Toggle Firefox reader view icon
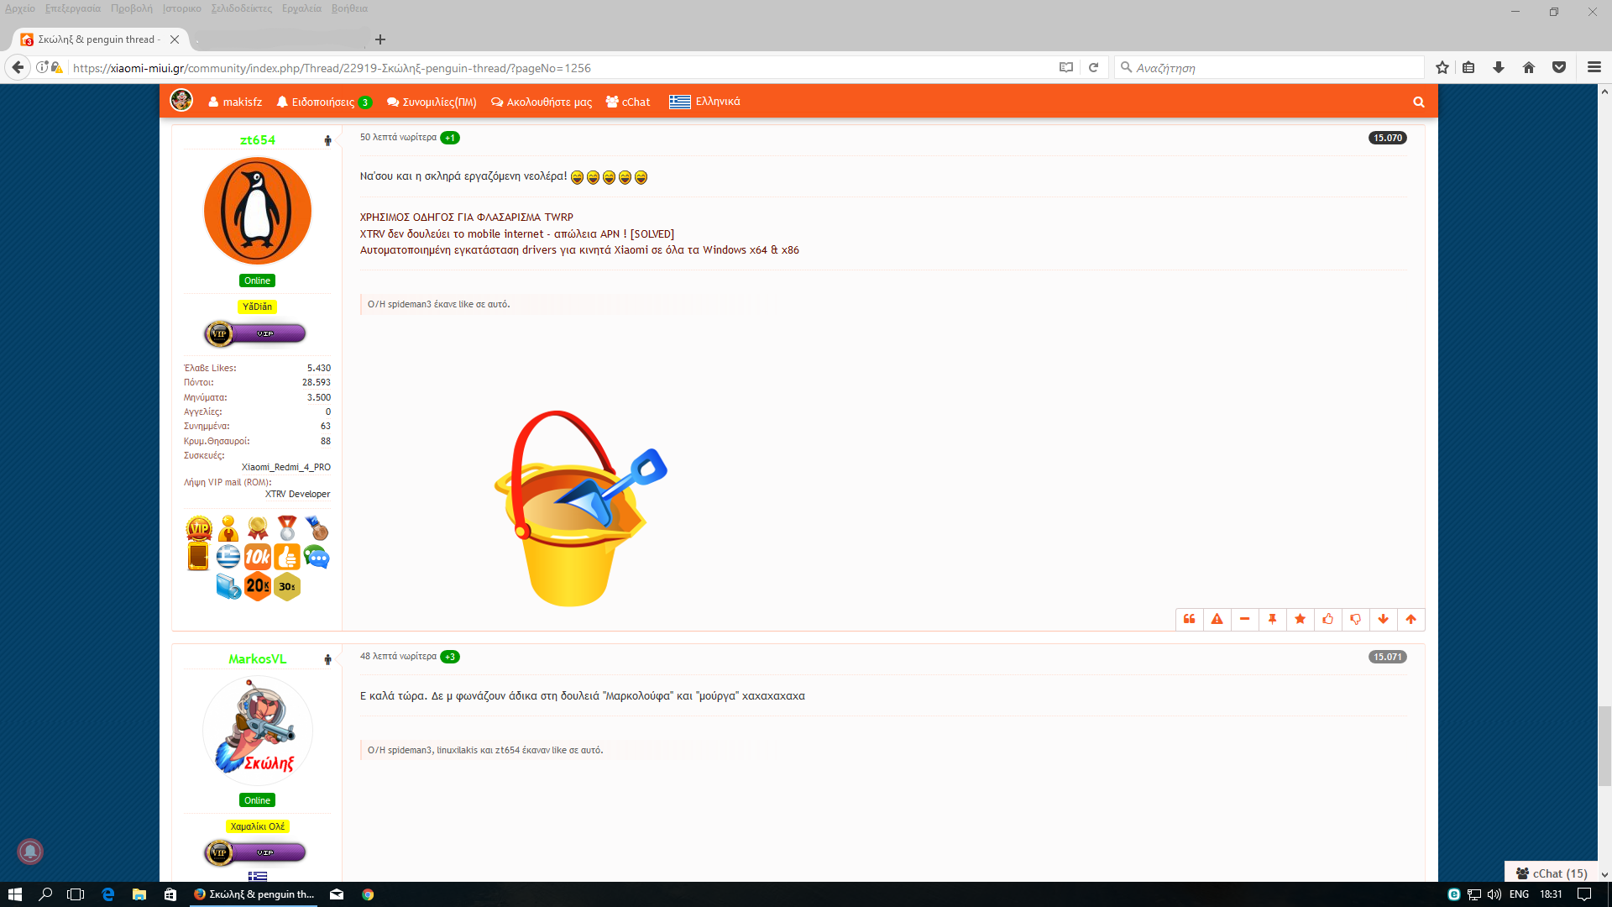The image size is (1612, 907). click(x=1065, y=67)
